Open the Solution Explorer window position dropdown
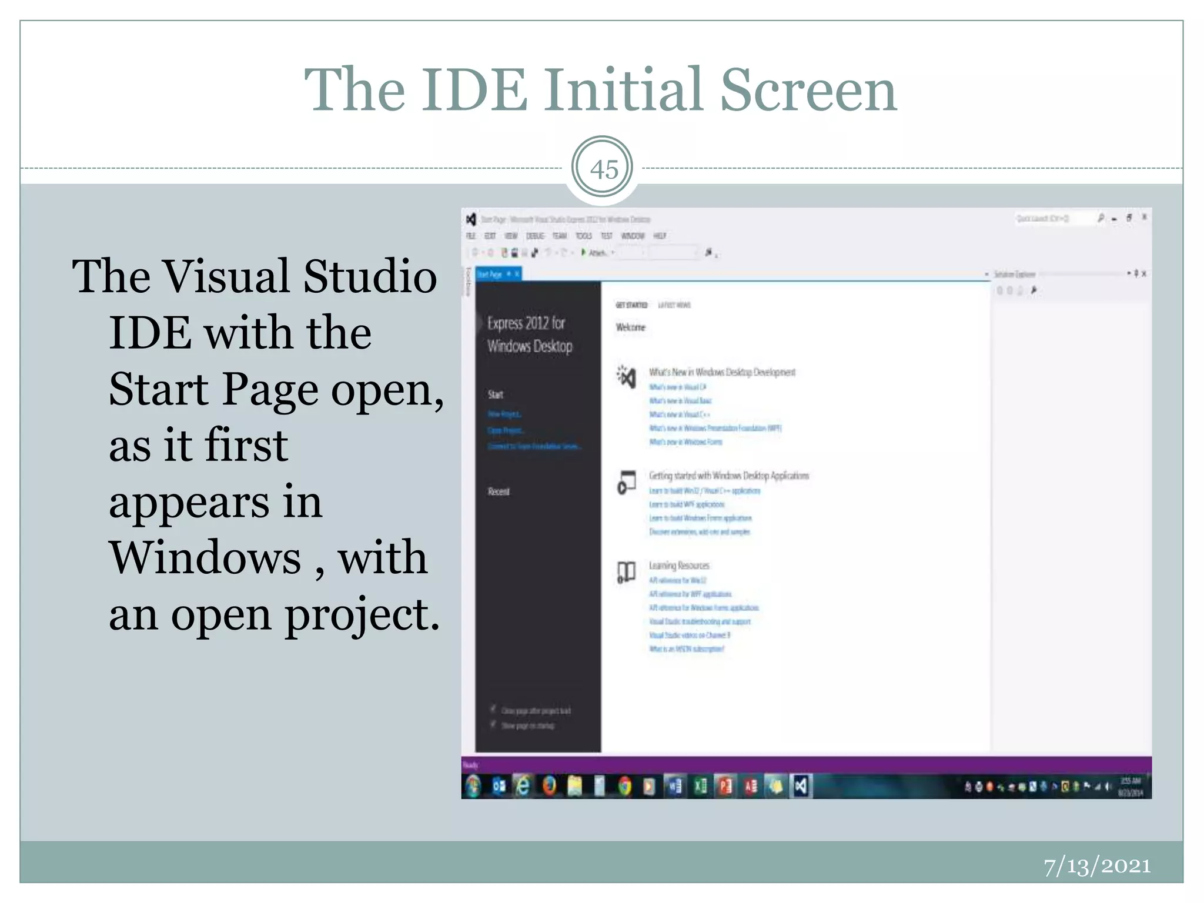This screenshot has height=903, width=1204. 1129,273
